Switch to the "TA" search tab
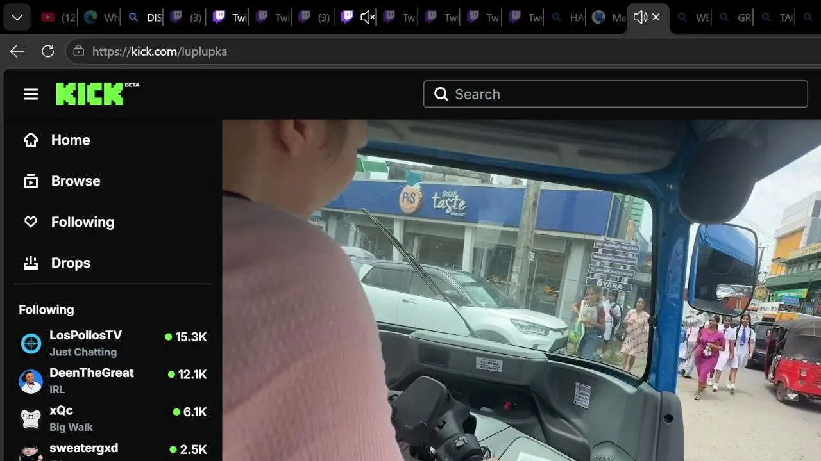This screenshot has height=461, width=821. [x=777, y=17]
